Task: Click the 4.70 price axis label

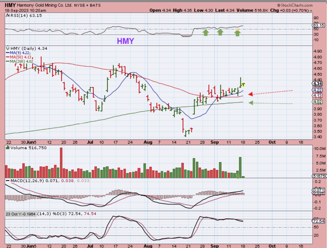Action: tap(318, 63)
